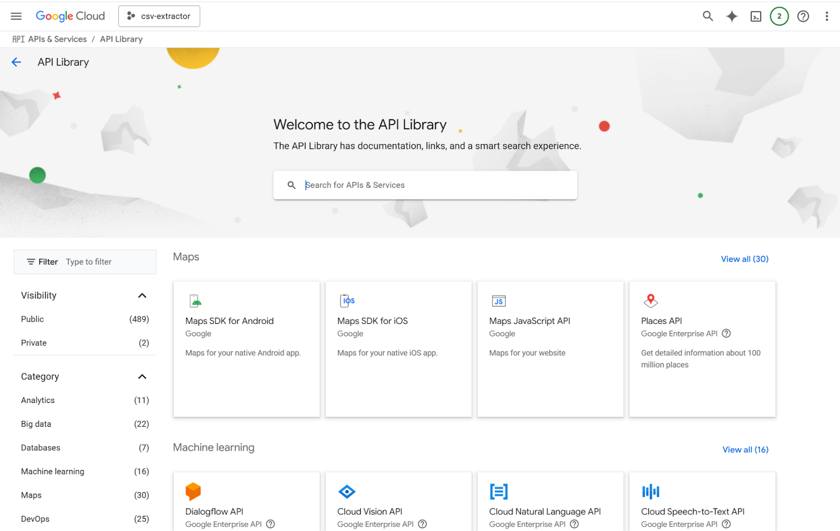840x531 pixels.
Task: Filter by Public visibility
Action: coord(33,319)
